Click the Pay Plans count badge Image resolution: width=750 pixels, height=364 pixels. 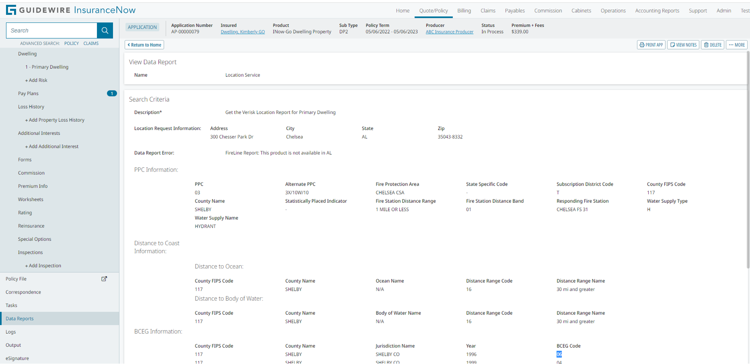click(112, 94)
